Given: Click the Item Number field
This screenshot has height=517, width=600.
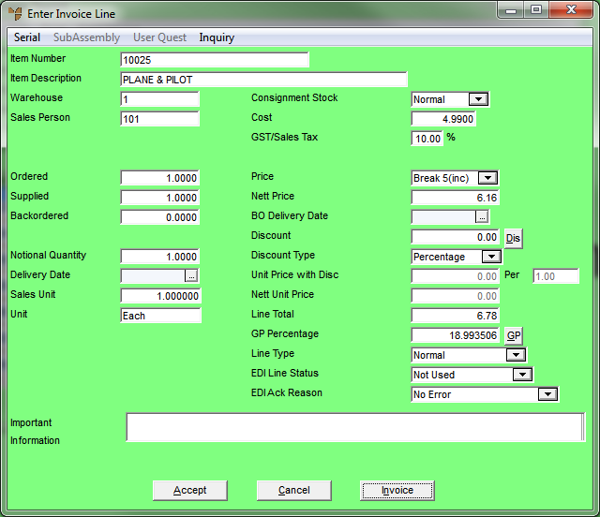Looking at the screenshot, I should 214,60.
